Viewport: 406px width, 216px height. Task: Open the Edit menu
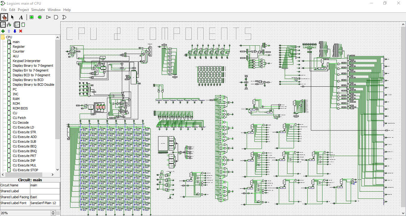(x=12, y=10)
